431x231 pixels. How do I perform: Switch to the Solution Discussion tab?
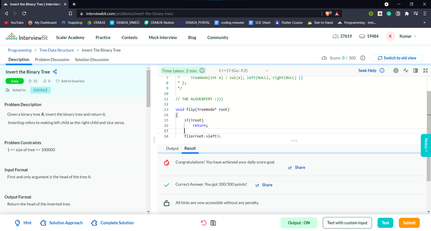coord(92,60)
